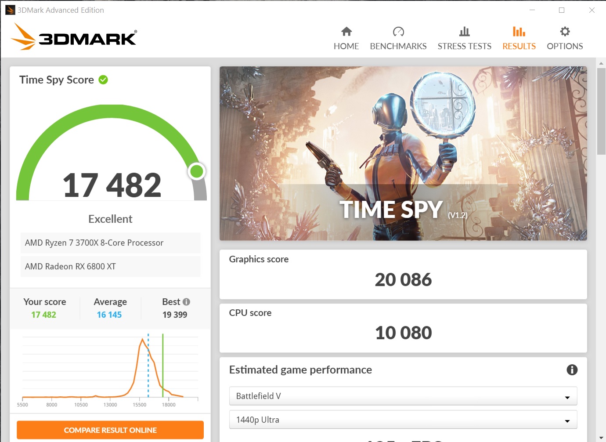Click COMPARE RESULT ONLINE button
606x442 pixels.
click(110, 430)
